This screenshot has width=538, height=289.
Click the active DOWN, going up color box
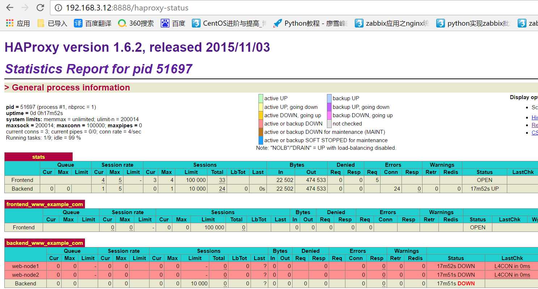(x=261, y=115)
